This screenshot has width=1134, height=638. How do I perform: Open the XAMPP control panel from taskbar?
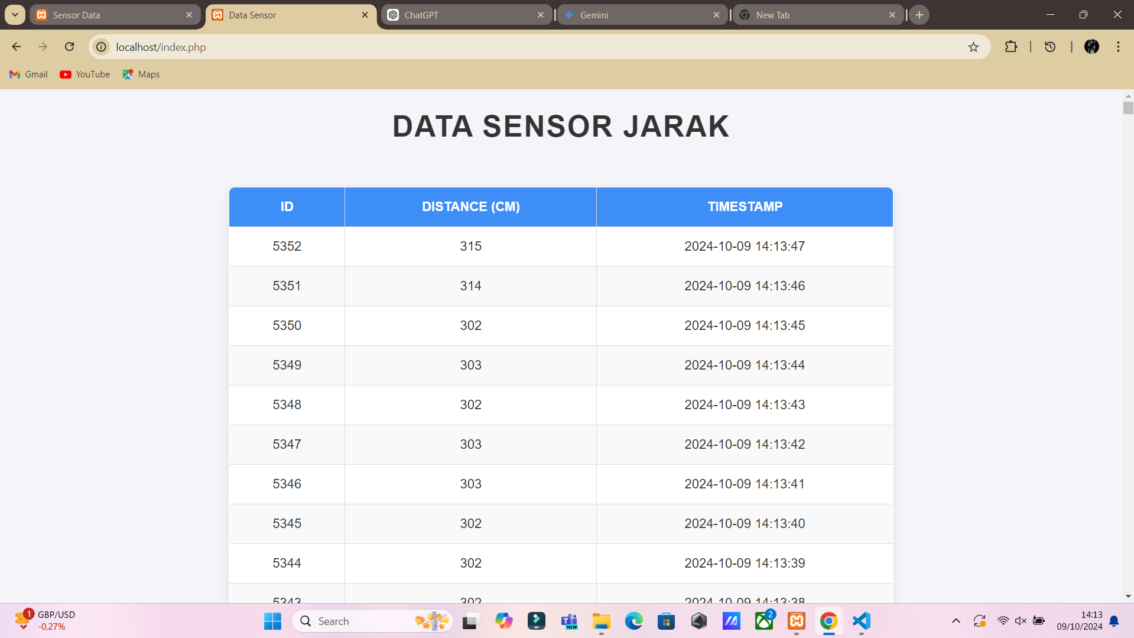point(796,621)
